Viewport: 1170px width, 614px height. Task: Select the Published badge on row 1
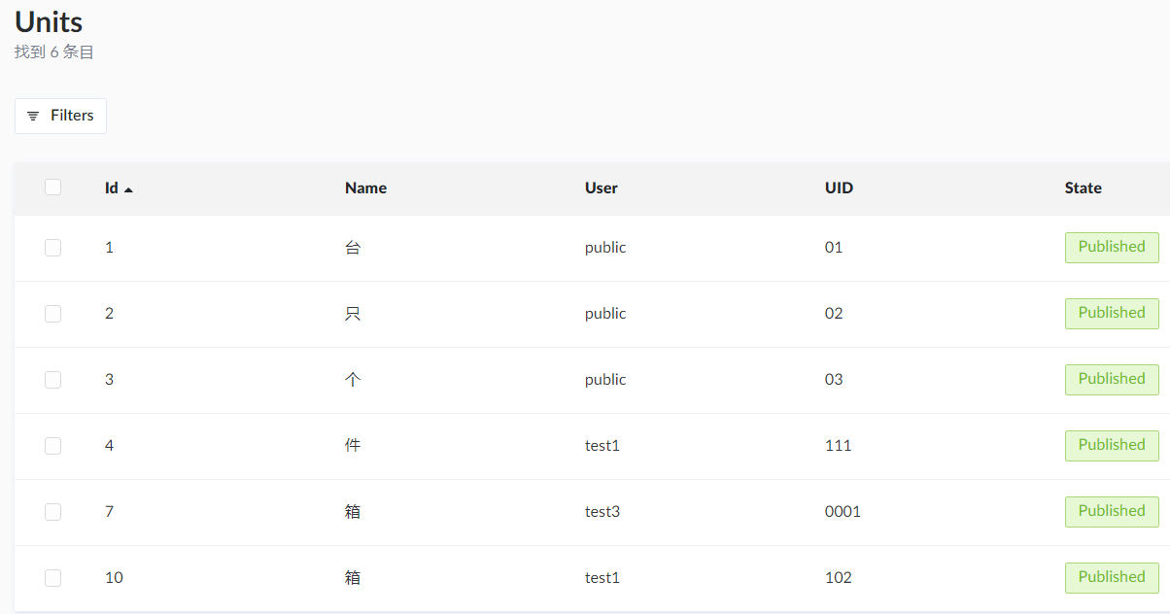tap(1112, 247)
